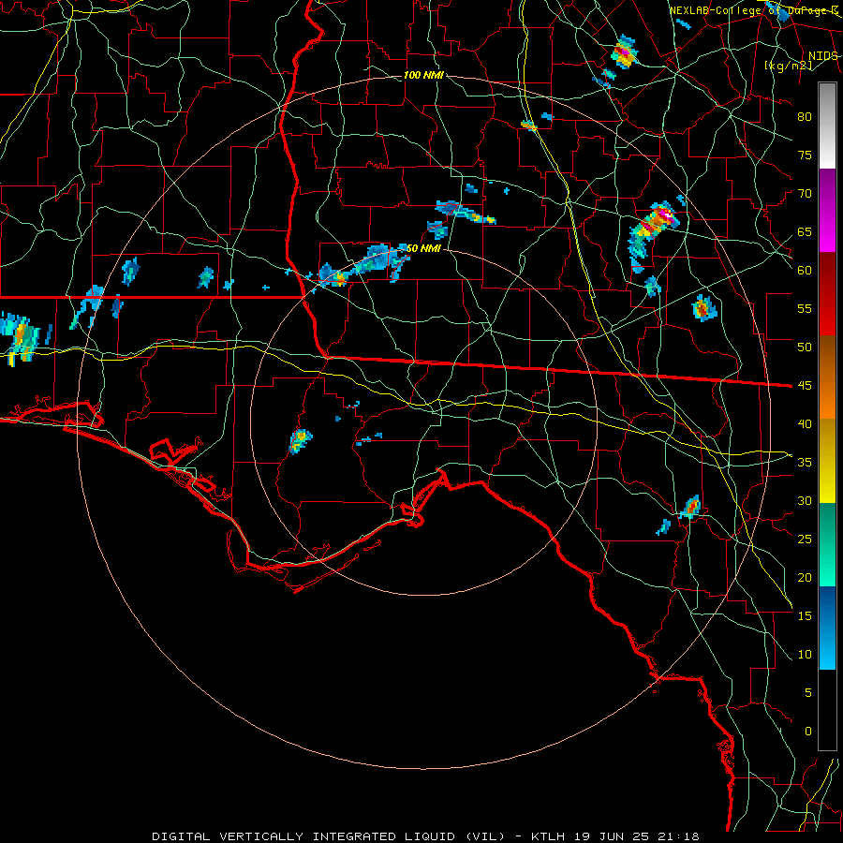Viewport: 843px width, 843px height.
Task: Click the isolated storm cell inside the 50 NMI ring
Action: click(300, 441)
